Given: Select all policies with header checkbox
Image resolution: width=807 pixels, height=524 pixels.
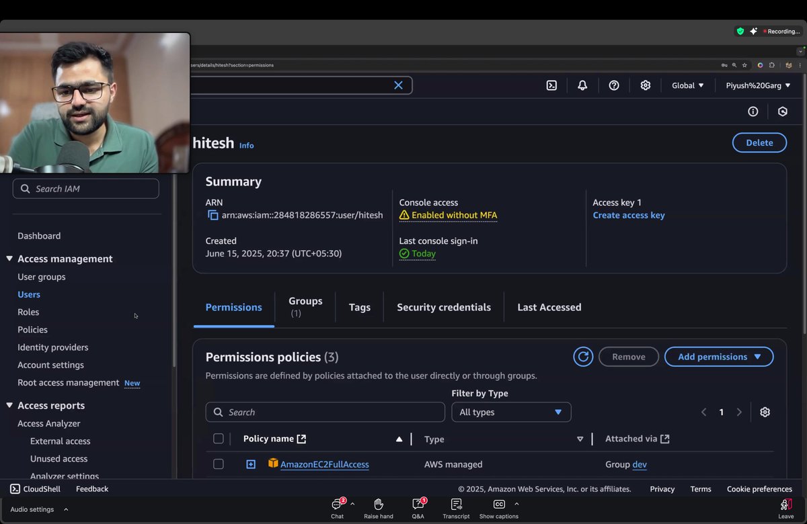Looking at the screenshot, I should pyautogui.click(x=218, y=439).
